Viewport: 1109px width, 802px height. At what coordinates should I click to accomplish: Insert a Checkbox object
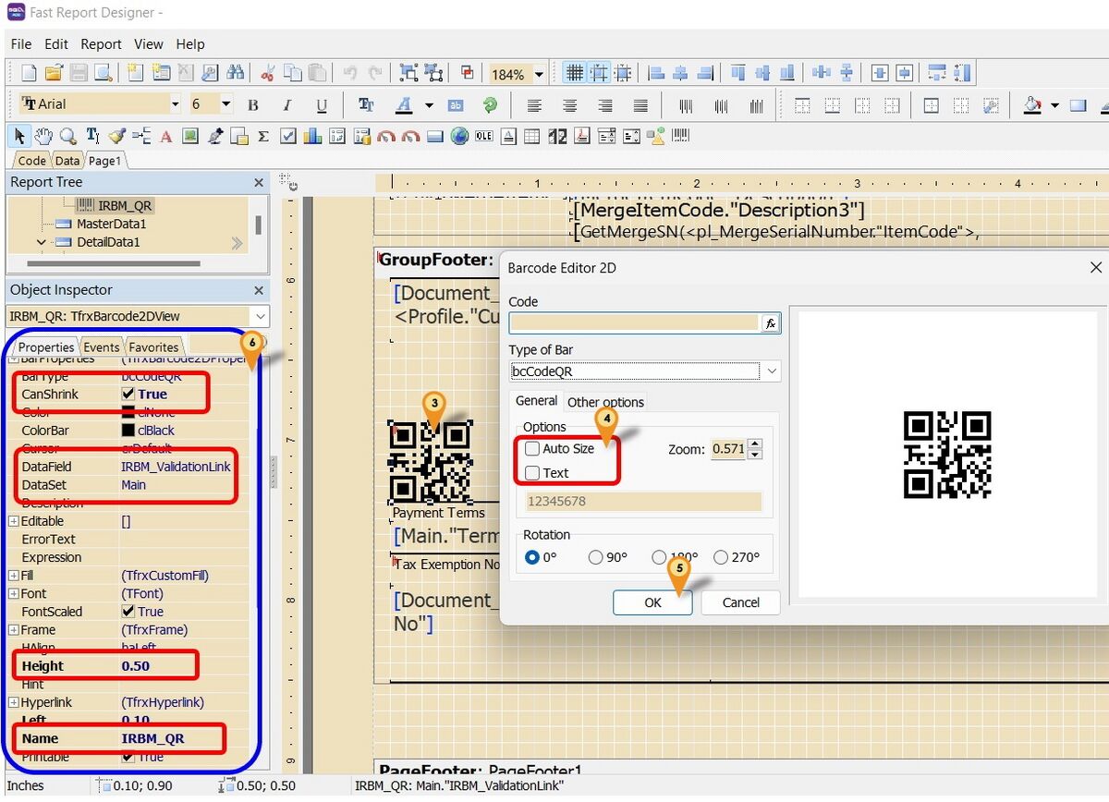coord(287,136)
